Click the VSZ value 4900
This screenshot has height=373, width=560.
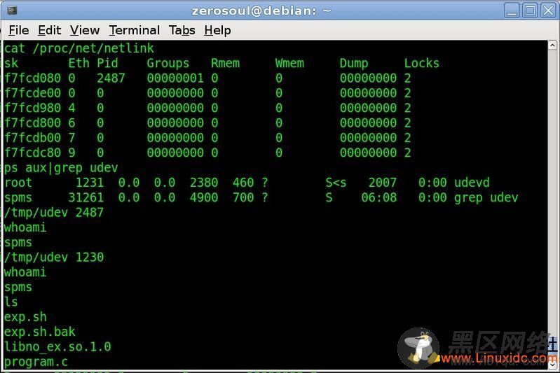(203, 197)
